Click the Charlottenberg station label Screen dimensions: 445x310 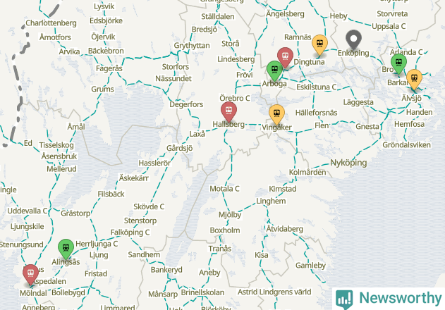51,23
